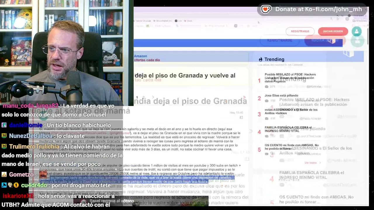Click the Ko-fi heart cup icon
Screen dimensions: 374x210
click(266, 9)
